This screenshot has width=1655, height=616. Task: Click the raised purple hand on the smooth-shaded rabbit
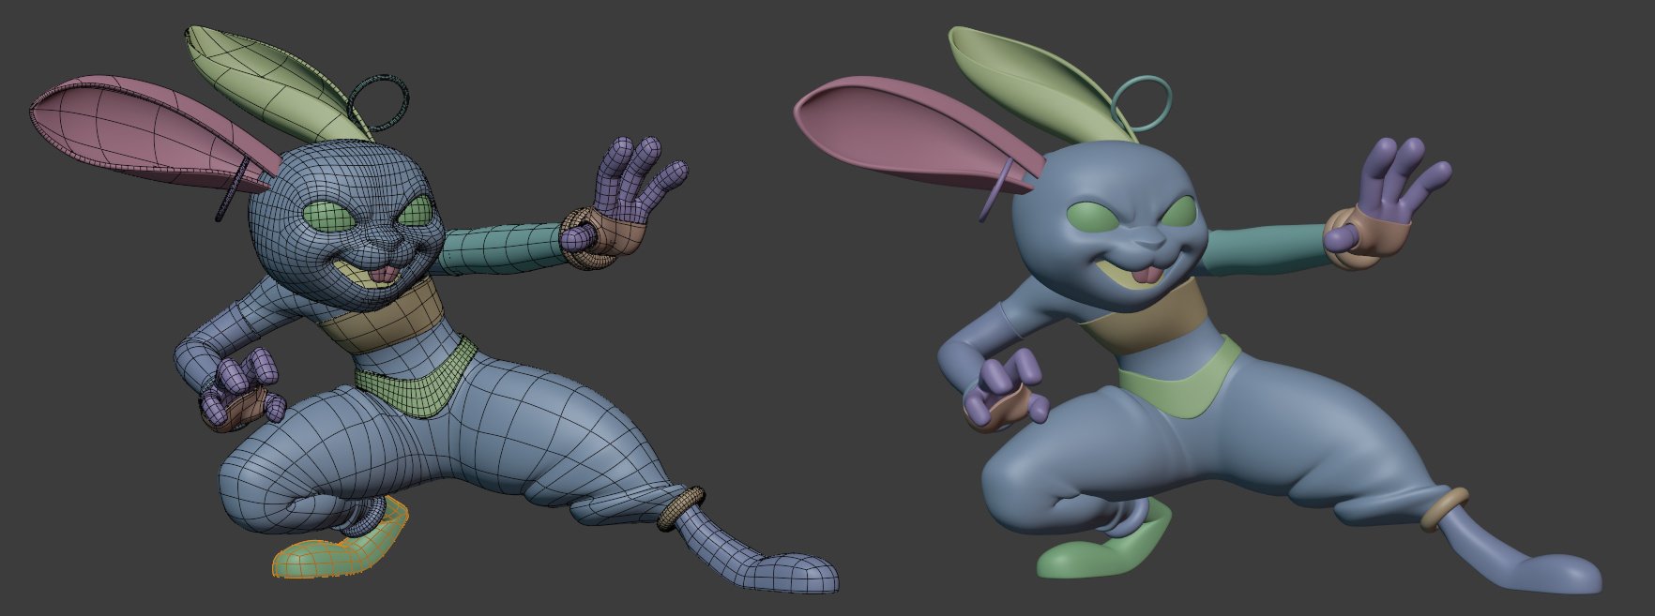pos(1393,188)
